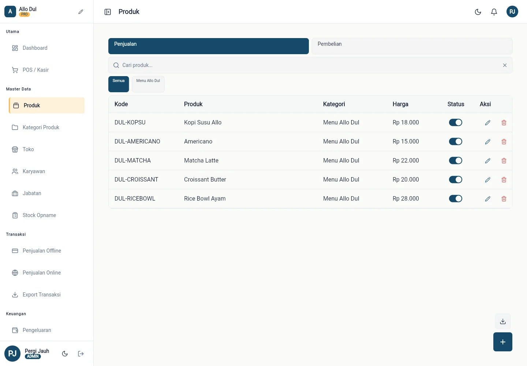
Task: Open the Toko menu item
Action: 47,149
